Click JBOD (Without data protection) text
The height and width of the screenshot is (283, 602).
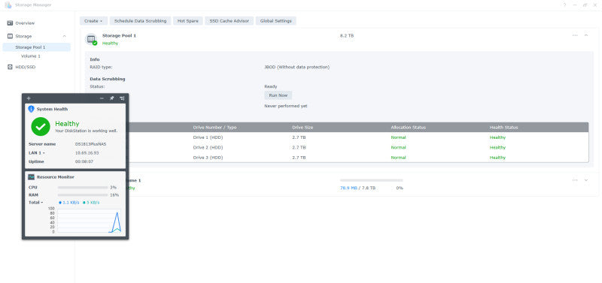[296, 67]
